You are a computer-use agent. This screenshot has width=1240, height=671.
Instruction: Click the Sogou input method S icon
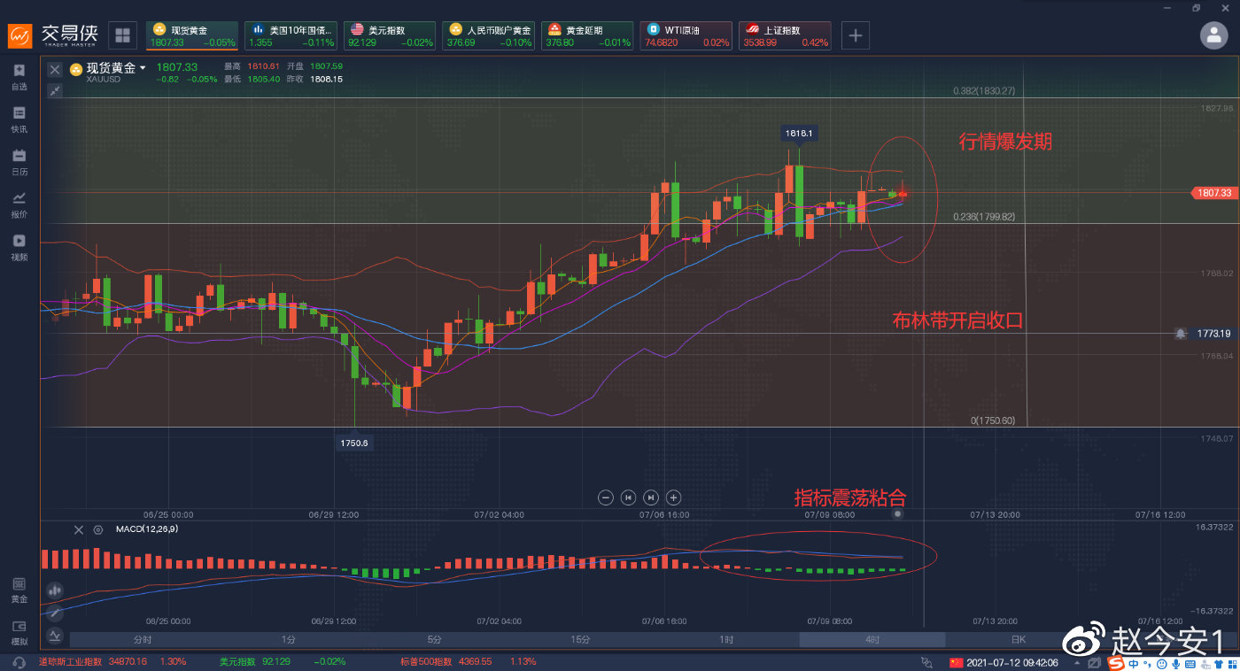(1117, 663)
